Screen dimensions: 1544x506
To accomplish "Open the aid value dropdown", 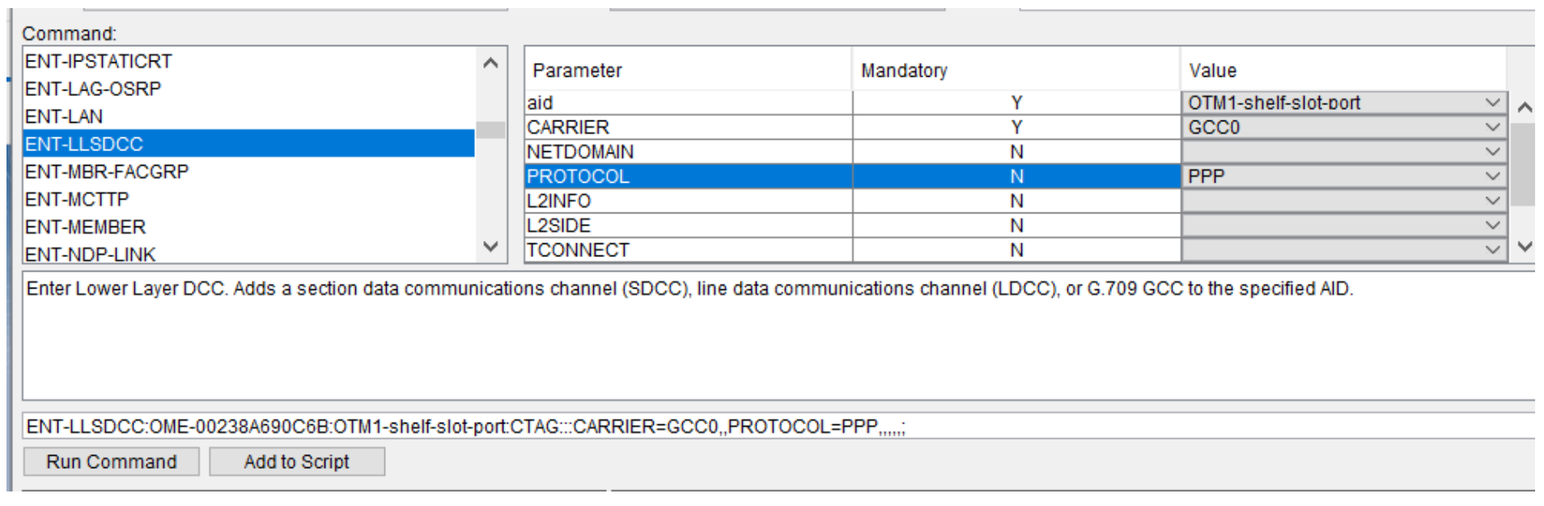I will point(1492,103).
